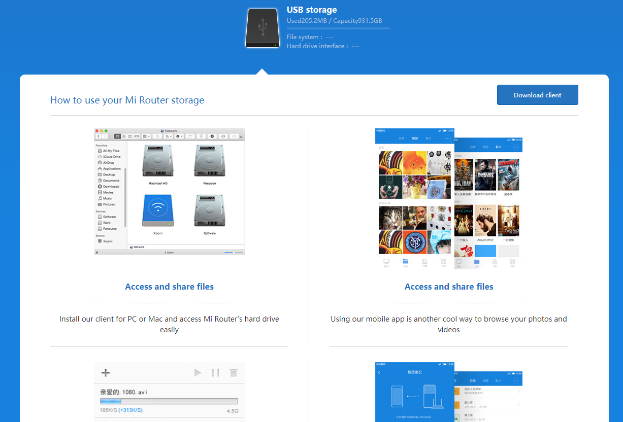Open the download manager screenshot thumbnail
Viewport: 623px width, 422px height.
click(169, 392)
